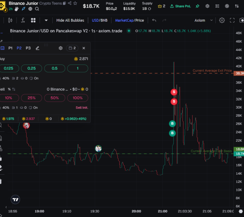Click the waving hand icon under token name
244x217 pixels.
coord(16,9)
